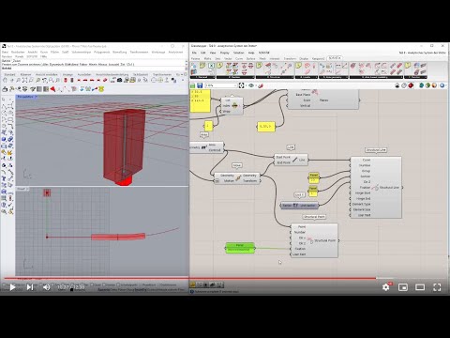Viewport: 450px width, 338px height.
Task: Click the lock icon in Rhino second toolbar row
Action: [5, 89]
